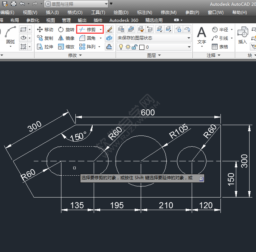Click the 文字 (Text) button
The height and width of the screenshot is (252, 256).
(x=202, y=36)
